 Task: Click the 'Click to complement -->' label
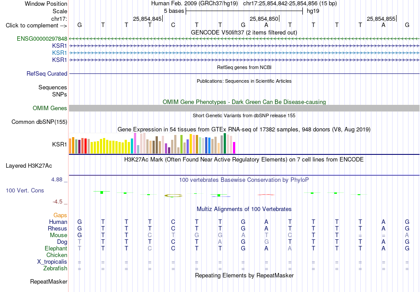coord(36,26)
